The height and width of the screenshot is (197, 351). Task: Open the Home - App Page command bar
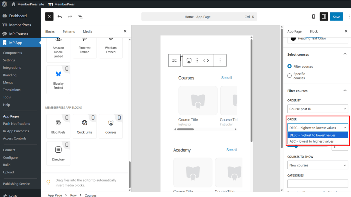point(199,17)
